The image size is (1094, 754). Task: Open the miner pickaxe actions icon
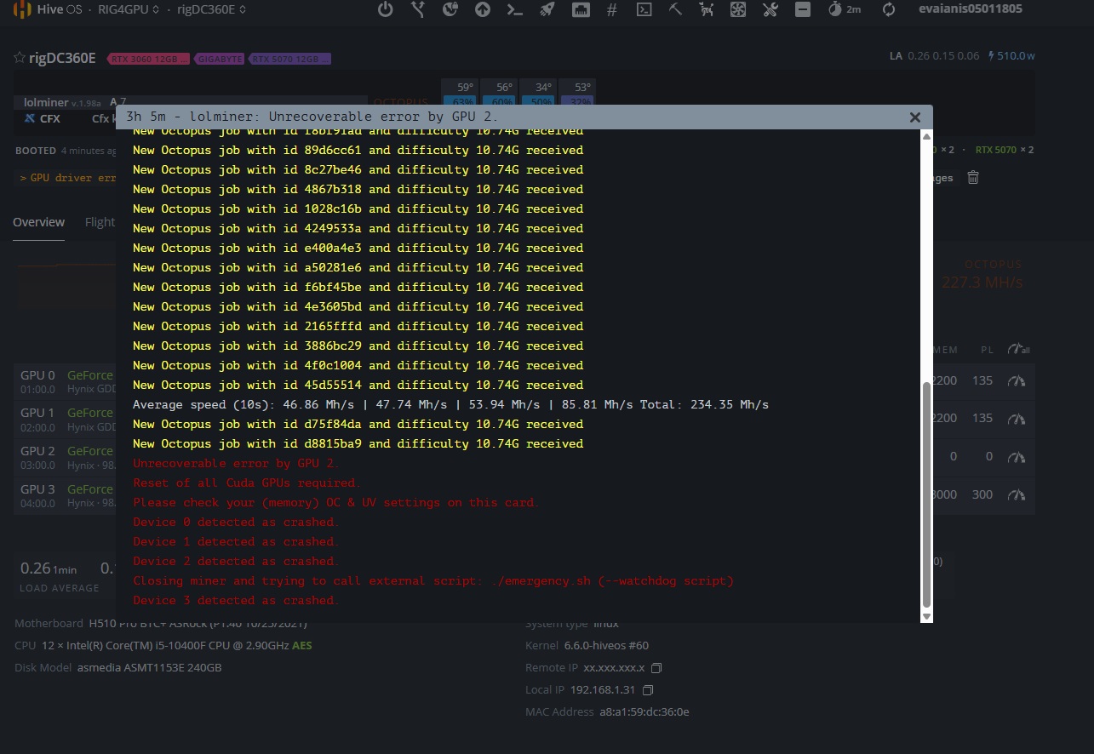[675, 9]
